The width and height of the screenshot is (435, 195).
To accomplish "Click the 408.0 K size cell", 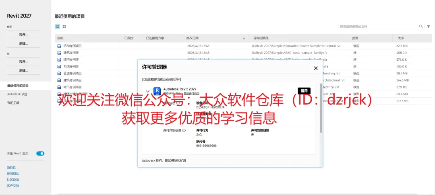I will coord(402,53).
